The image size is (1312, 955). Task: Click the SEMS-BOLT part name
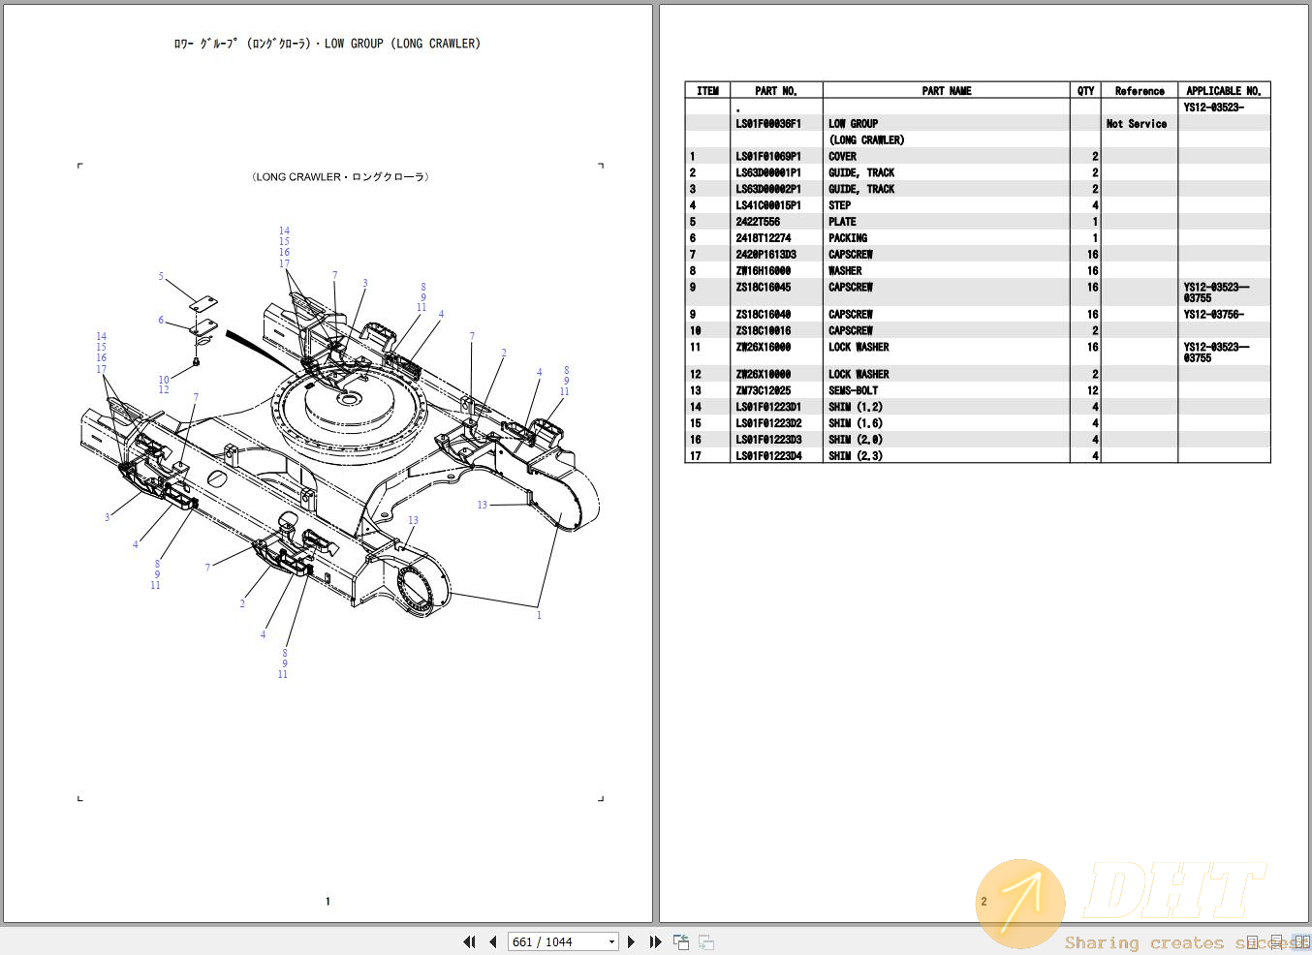(x=853, y=391)
